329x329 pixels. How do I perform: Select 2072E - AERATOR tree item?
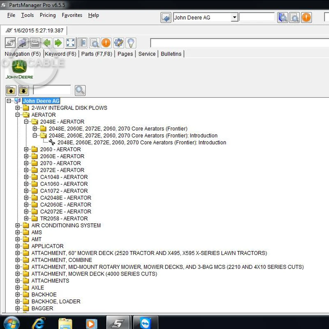62,170
